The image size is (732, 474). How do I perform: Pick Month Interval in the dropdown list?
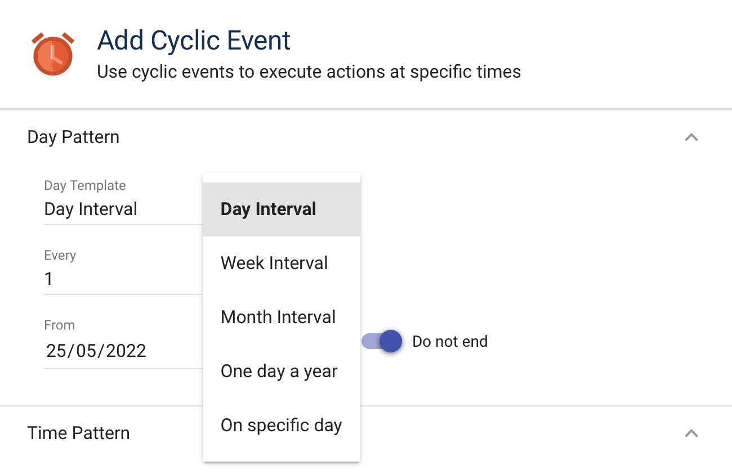tap(278, 317)
